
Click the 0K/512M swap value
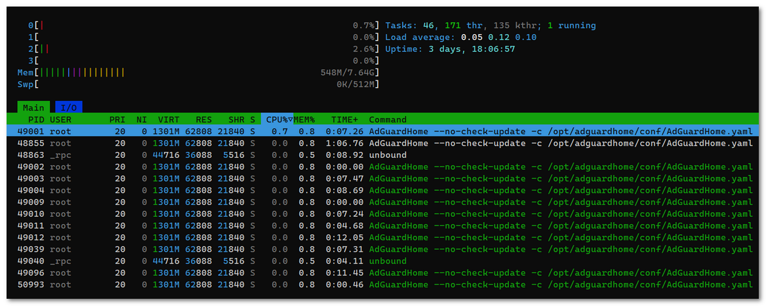pos(356,85)
